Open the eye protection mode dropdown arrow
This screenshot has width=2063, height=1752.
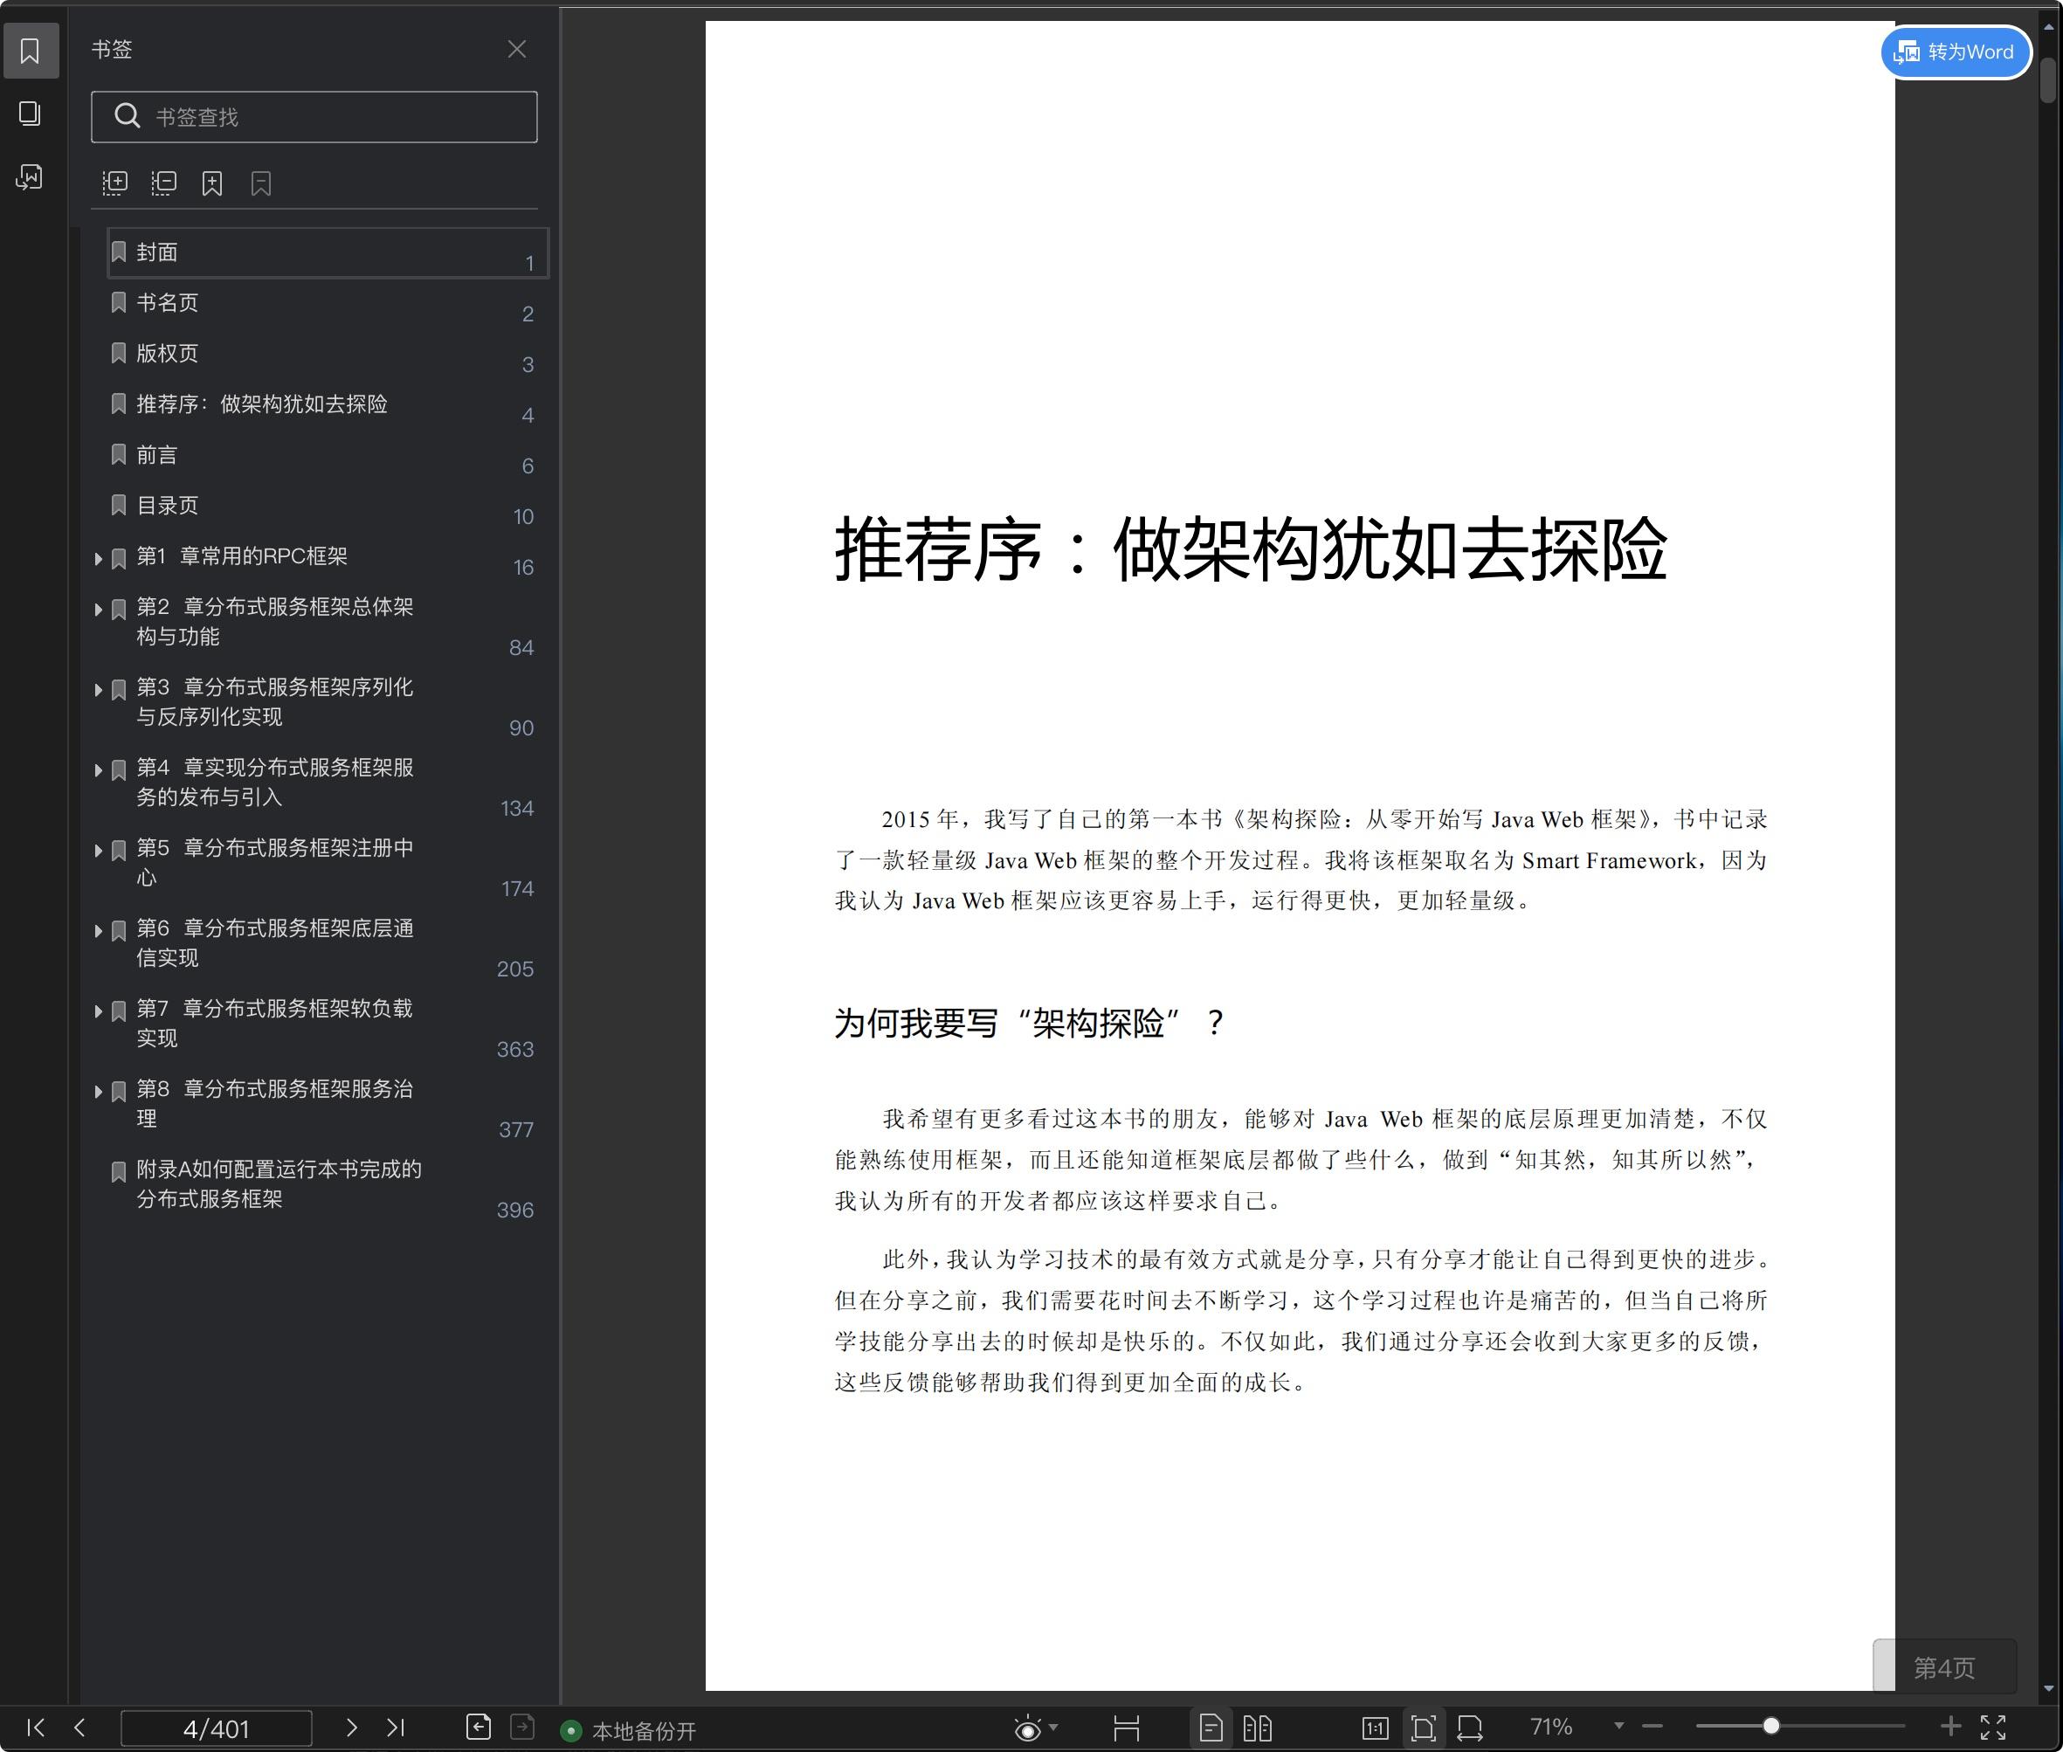(x=1054, y=1728)
